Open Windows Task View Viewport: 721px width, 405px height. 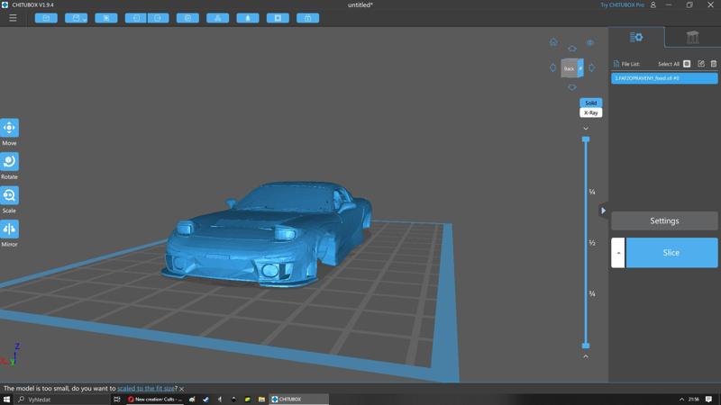[x=117, y=400]
